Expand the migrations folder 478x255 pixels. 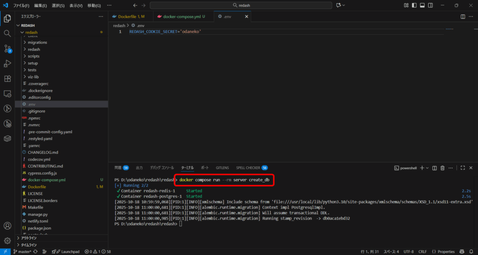coord(37,42)
